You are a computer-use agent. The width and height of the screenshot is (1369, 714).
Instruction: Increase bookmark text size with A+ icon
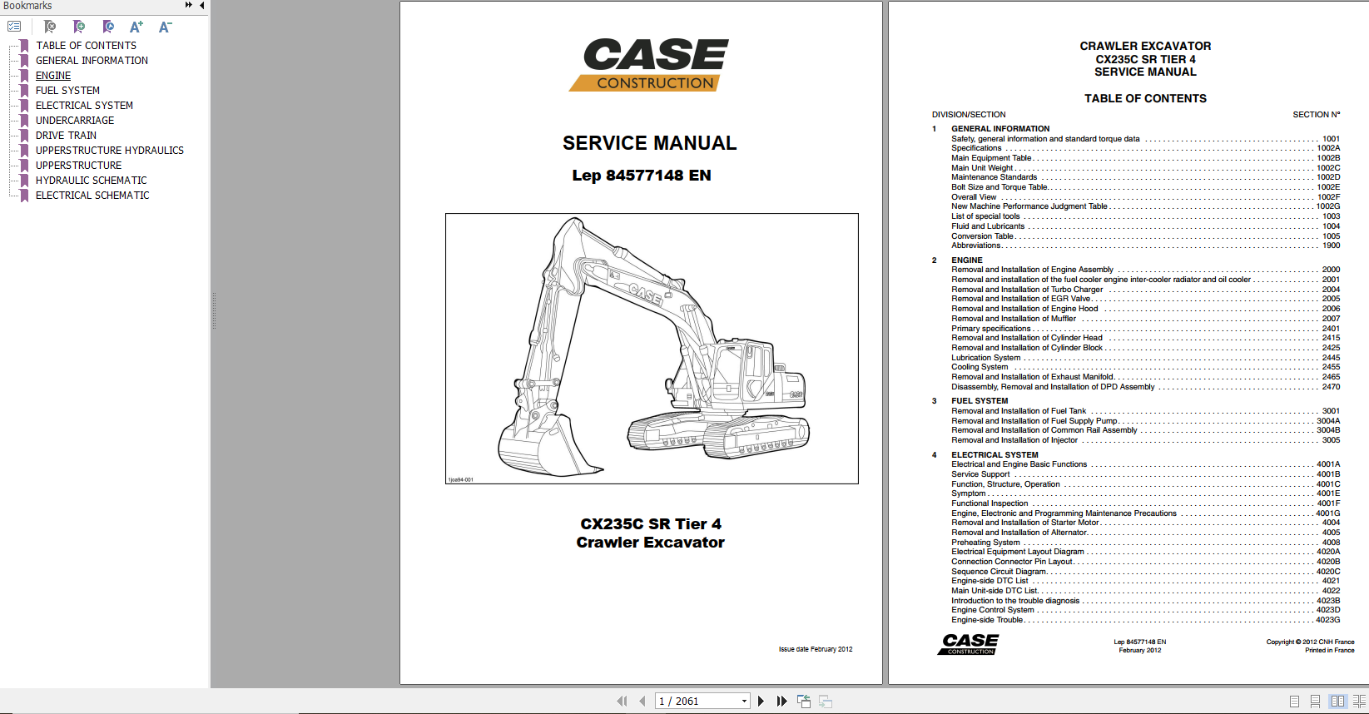coord(136,27)
